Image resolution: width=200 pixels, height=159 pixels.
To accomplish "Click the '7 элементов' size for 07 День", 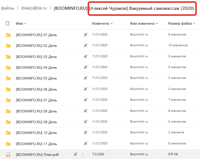I will click(x=177, y=100).
